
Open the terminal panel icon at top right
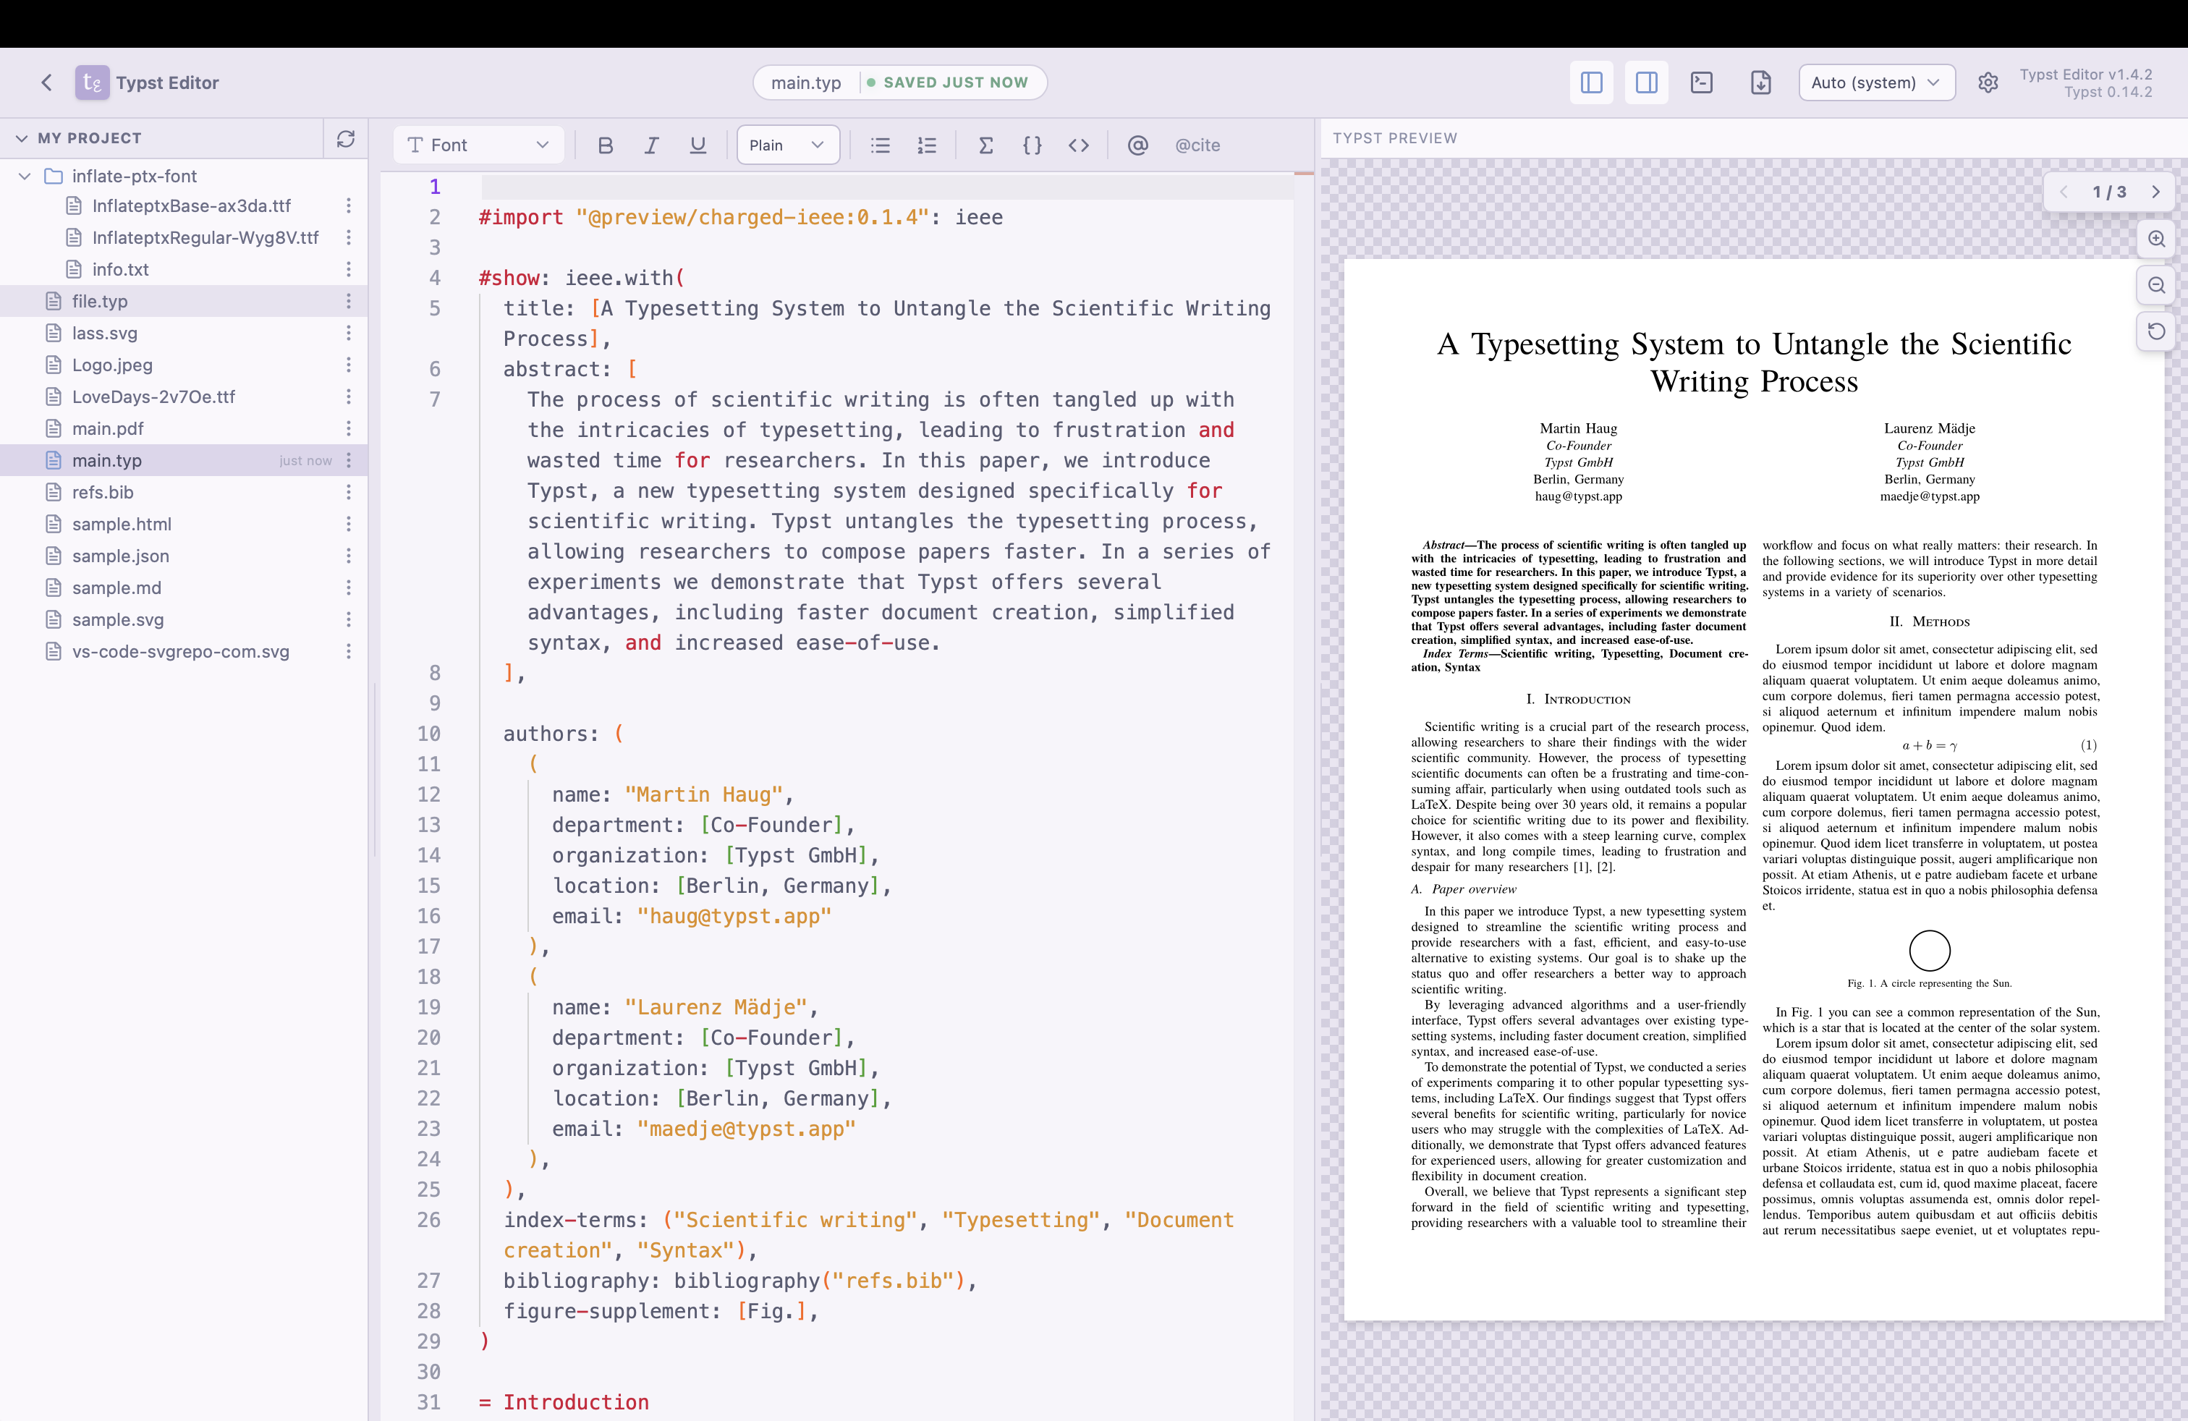tap(1702, 82)
